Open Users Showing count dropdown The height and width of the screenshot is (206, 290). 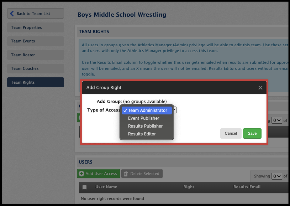(x=277, y=176)
